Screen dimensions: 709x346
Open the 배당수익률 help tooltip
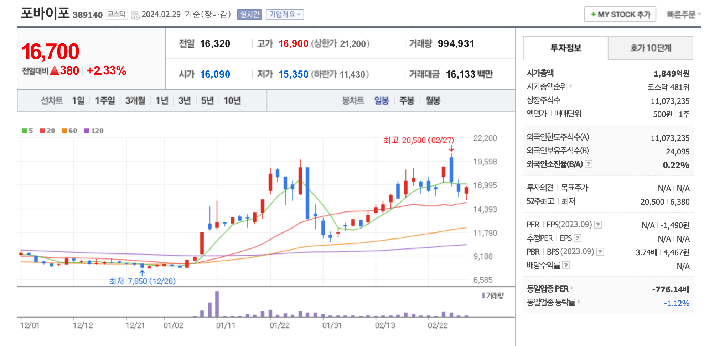pos(566,265)
